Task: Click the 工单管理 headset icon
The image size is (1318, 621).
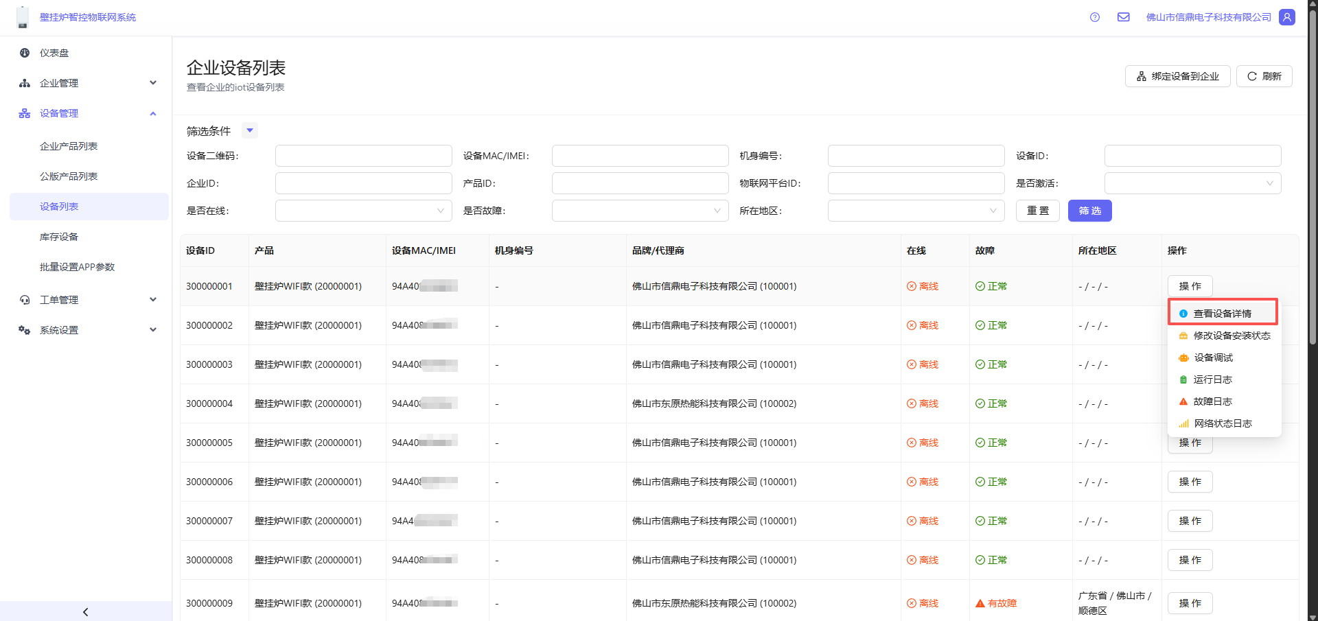Action: click(x=25, y=300)
